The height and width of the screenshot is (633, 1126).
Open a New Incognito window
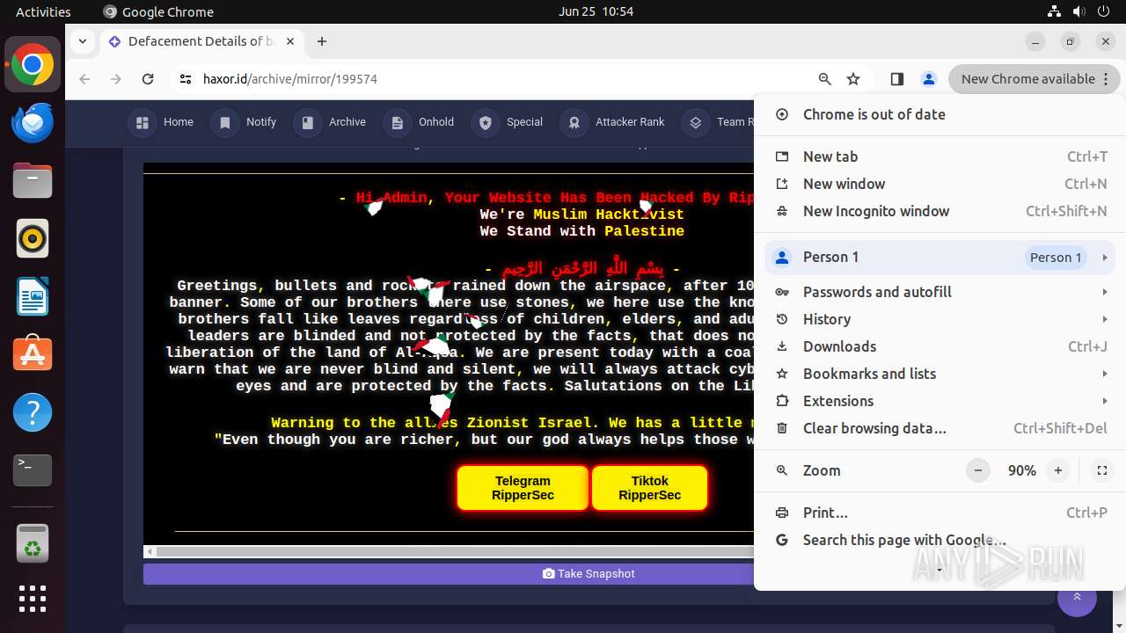pos(940,211)
